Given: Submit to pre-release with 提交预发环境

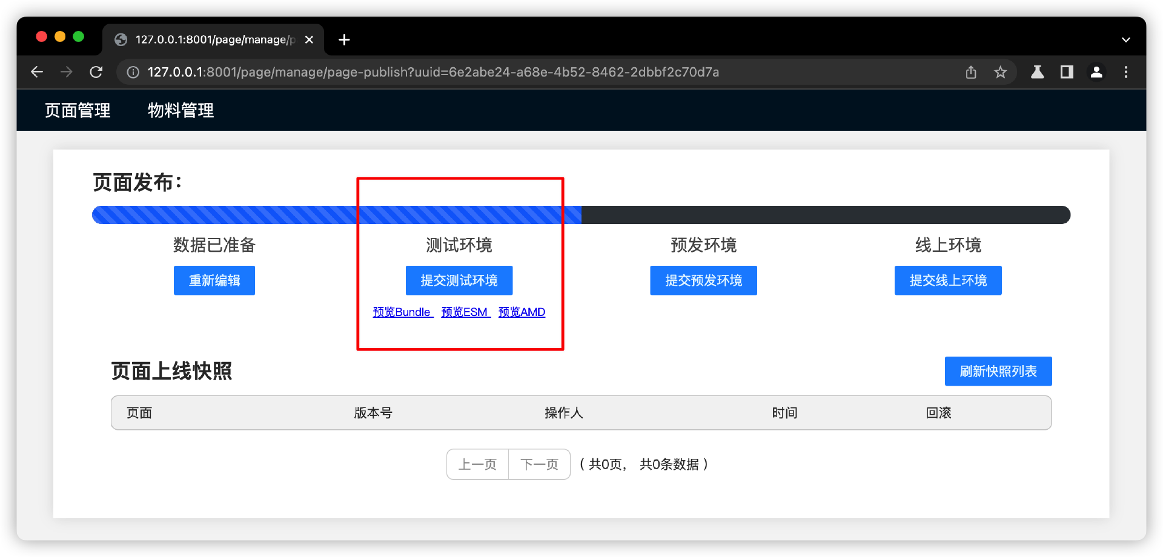Looking at the screenshot, I should [x=703, y=280].
